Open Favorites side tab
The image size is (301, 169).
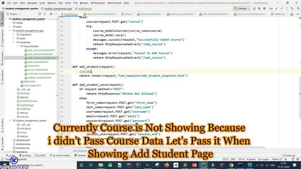[2, 143]
